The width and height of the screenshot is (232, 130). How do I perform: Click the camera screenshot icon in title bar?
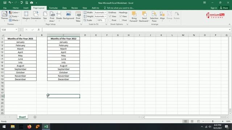(x=32, y=3)
